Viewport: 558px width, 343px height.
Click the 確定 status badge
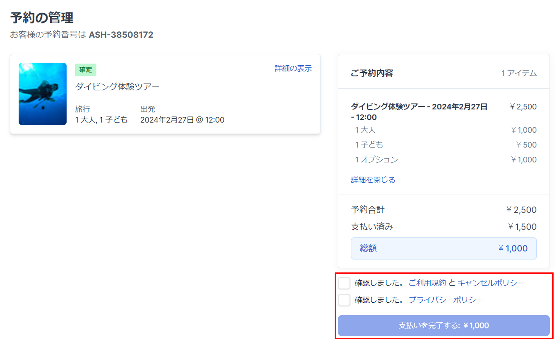[85, 70]
